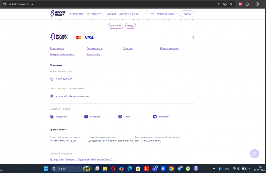Screen dimensions: 266x173
Task: Open footer link Як отримати
Action: point(57,48)
